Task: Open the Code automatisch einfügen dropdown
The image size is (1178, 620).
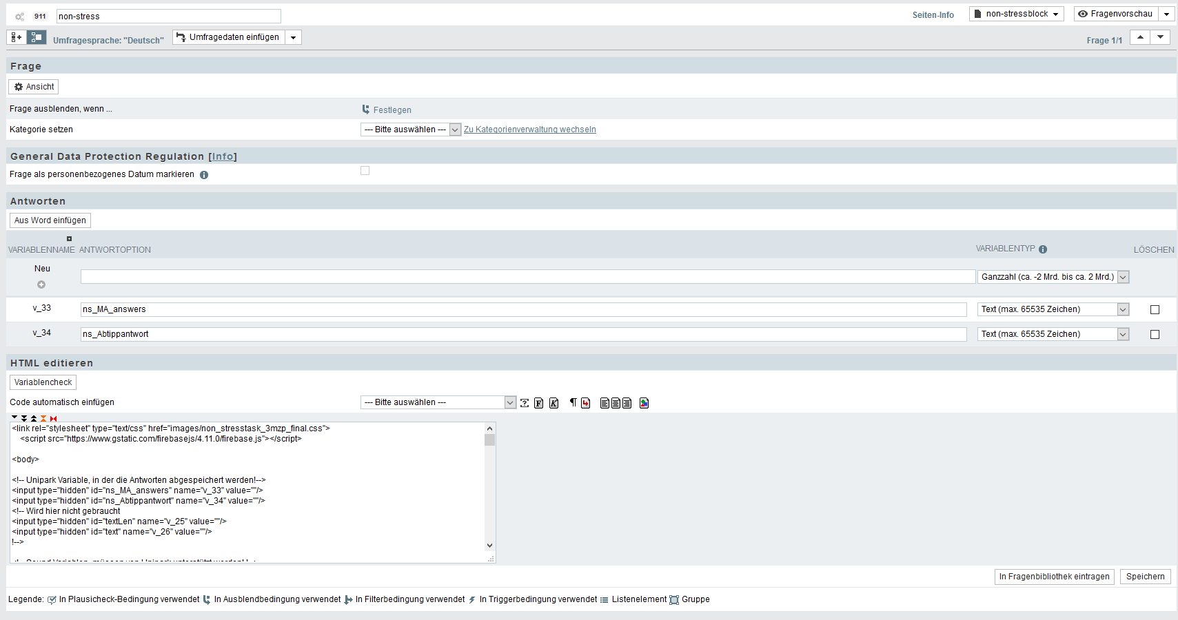Action: (x=438, y=402)
